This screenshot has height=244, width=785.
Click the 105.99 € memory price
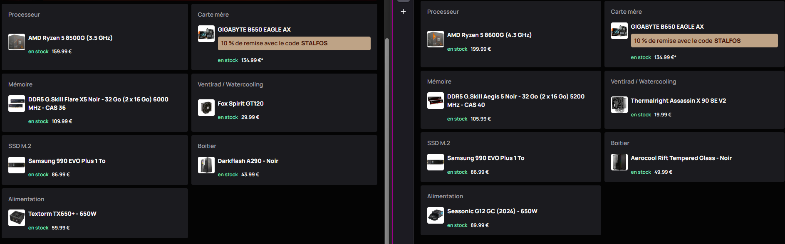pos(481,119)
